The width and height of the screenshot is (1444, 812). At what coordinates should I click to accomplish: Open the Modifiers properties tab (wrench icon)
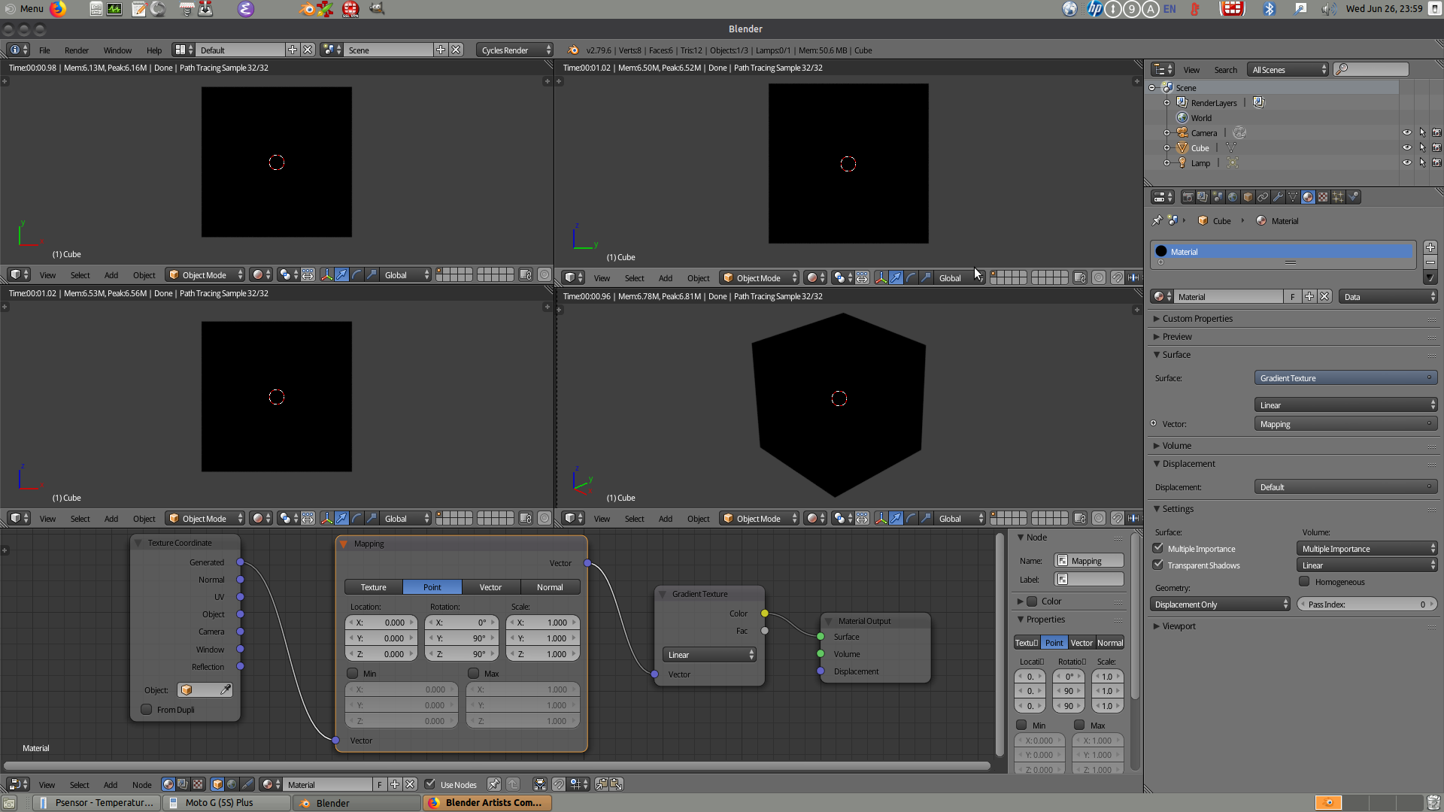tap(1278, 197)
